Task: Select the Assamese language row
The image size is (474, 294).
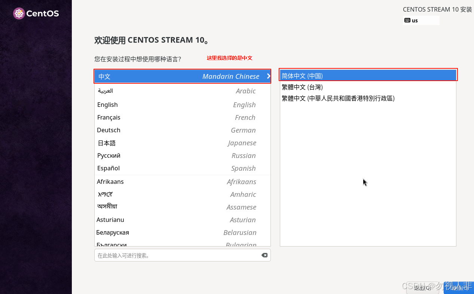Action: pyautogui.click(x=183, y=207)
